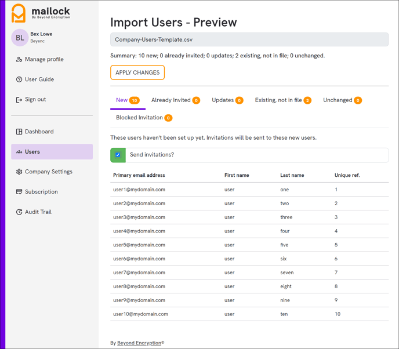This screenshot has width=399, height=349.
Task: Click the orange 0 badge beside Blocked Invitation
Action: pyautogui.click(x=168, y=118)
